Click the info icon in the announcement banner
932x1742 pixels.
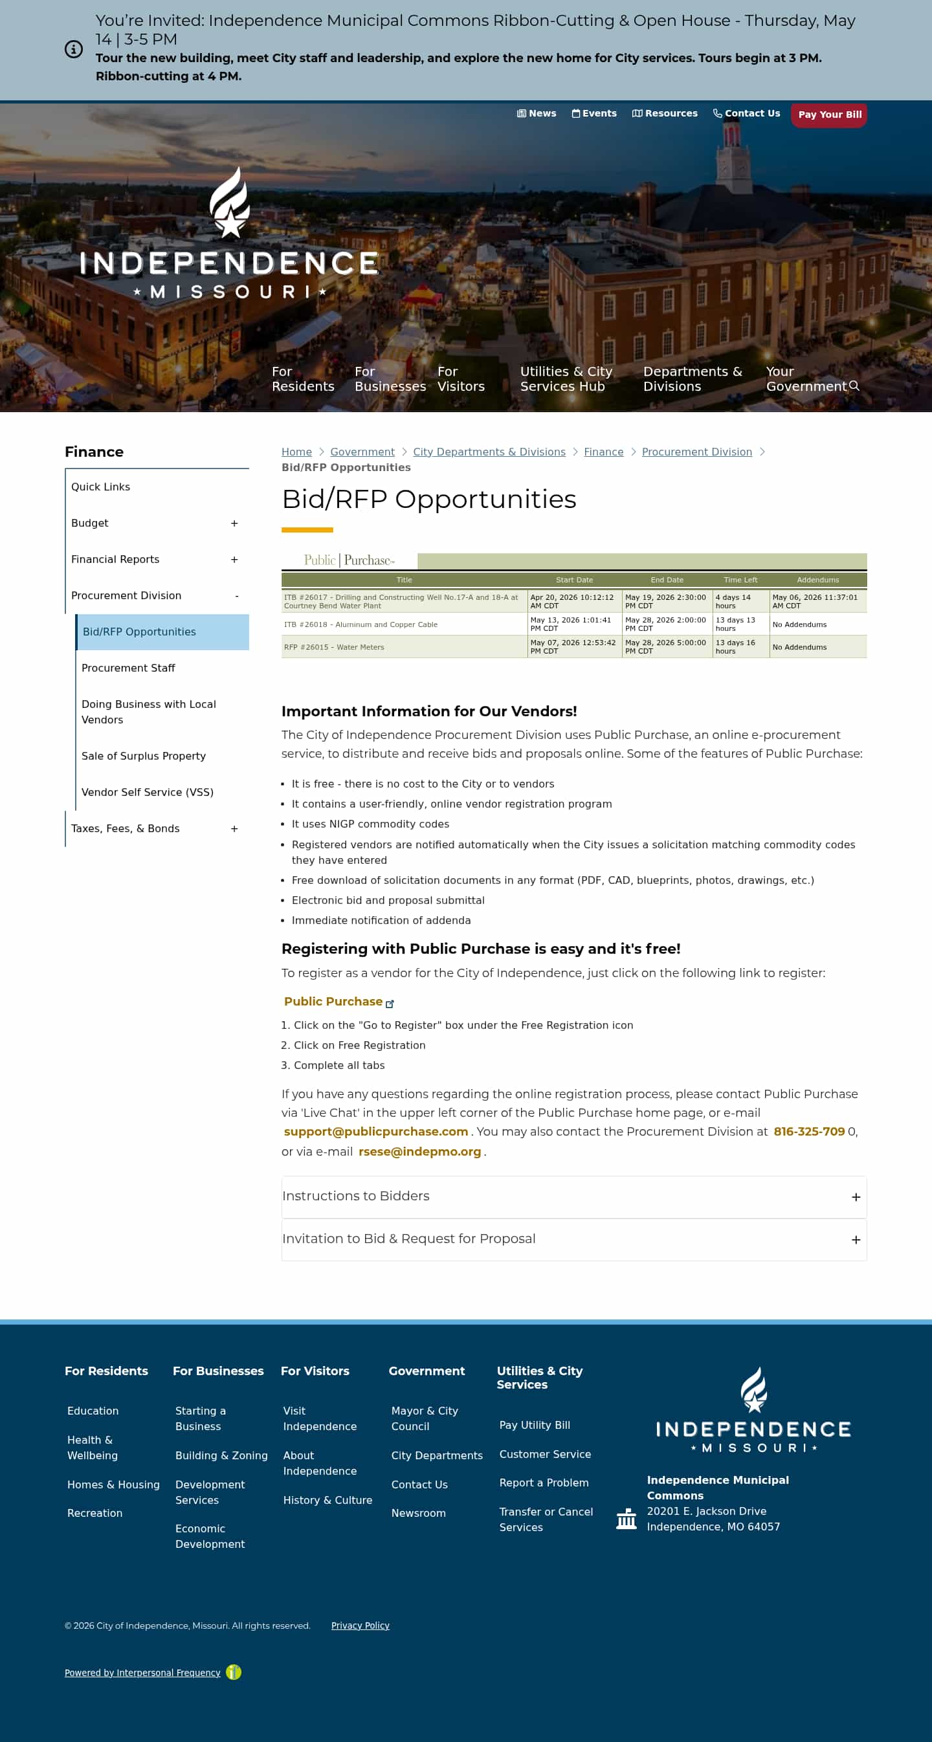74,49
